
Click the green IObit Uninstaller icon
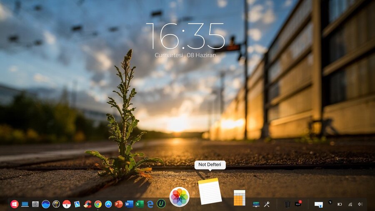tap(161, 204)
